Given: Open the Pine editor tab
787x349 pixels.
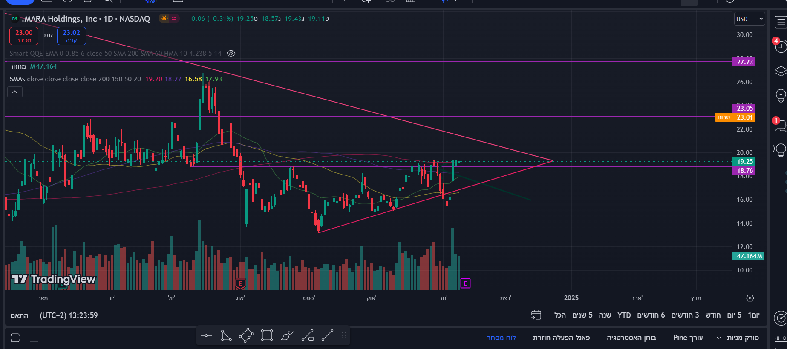Looking at the screenshot, I should (688, 338).
